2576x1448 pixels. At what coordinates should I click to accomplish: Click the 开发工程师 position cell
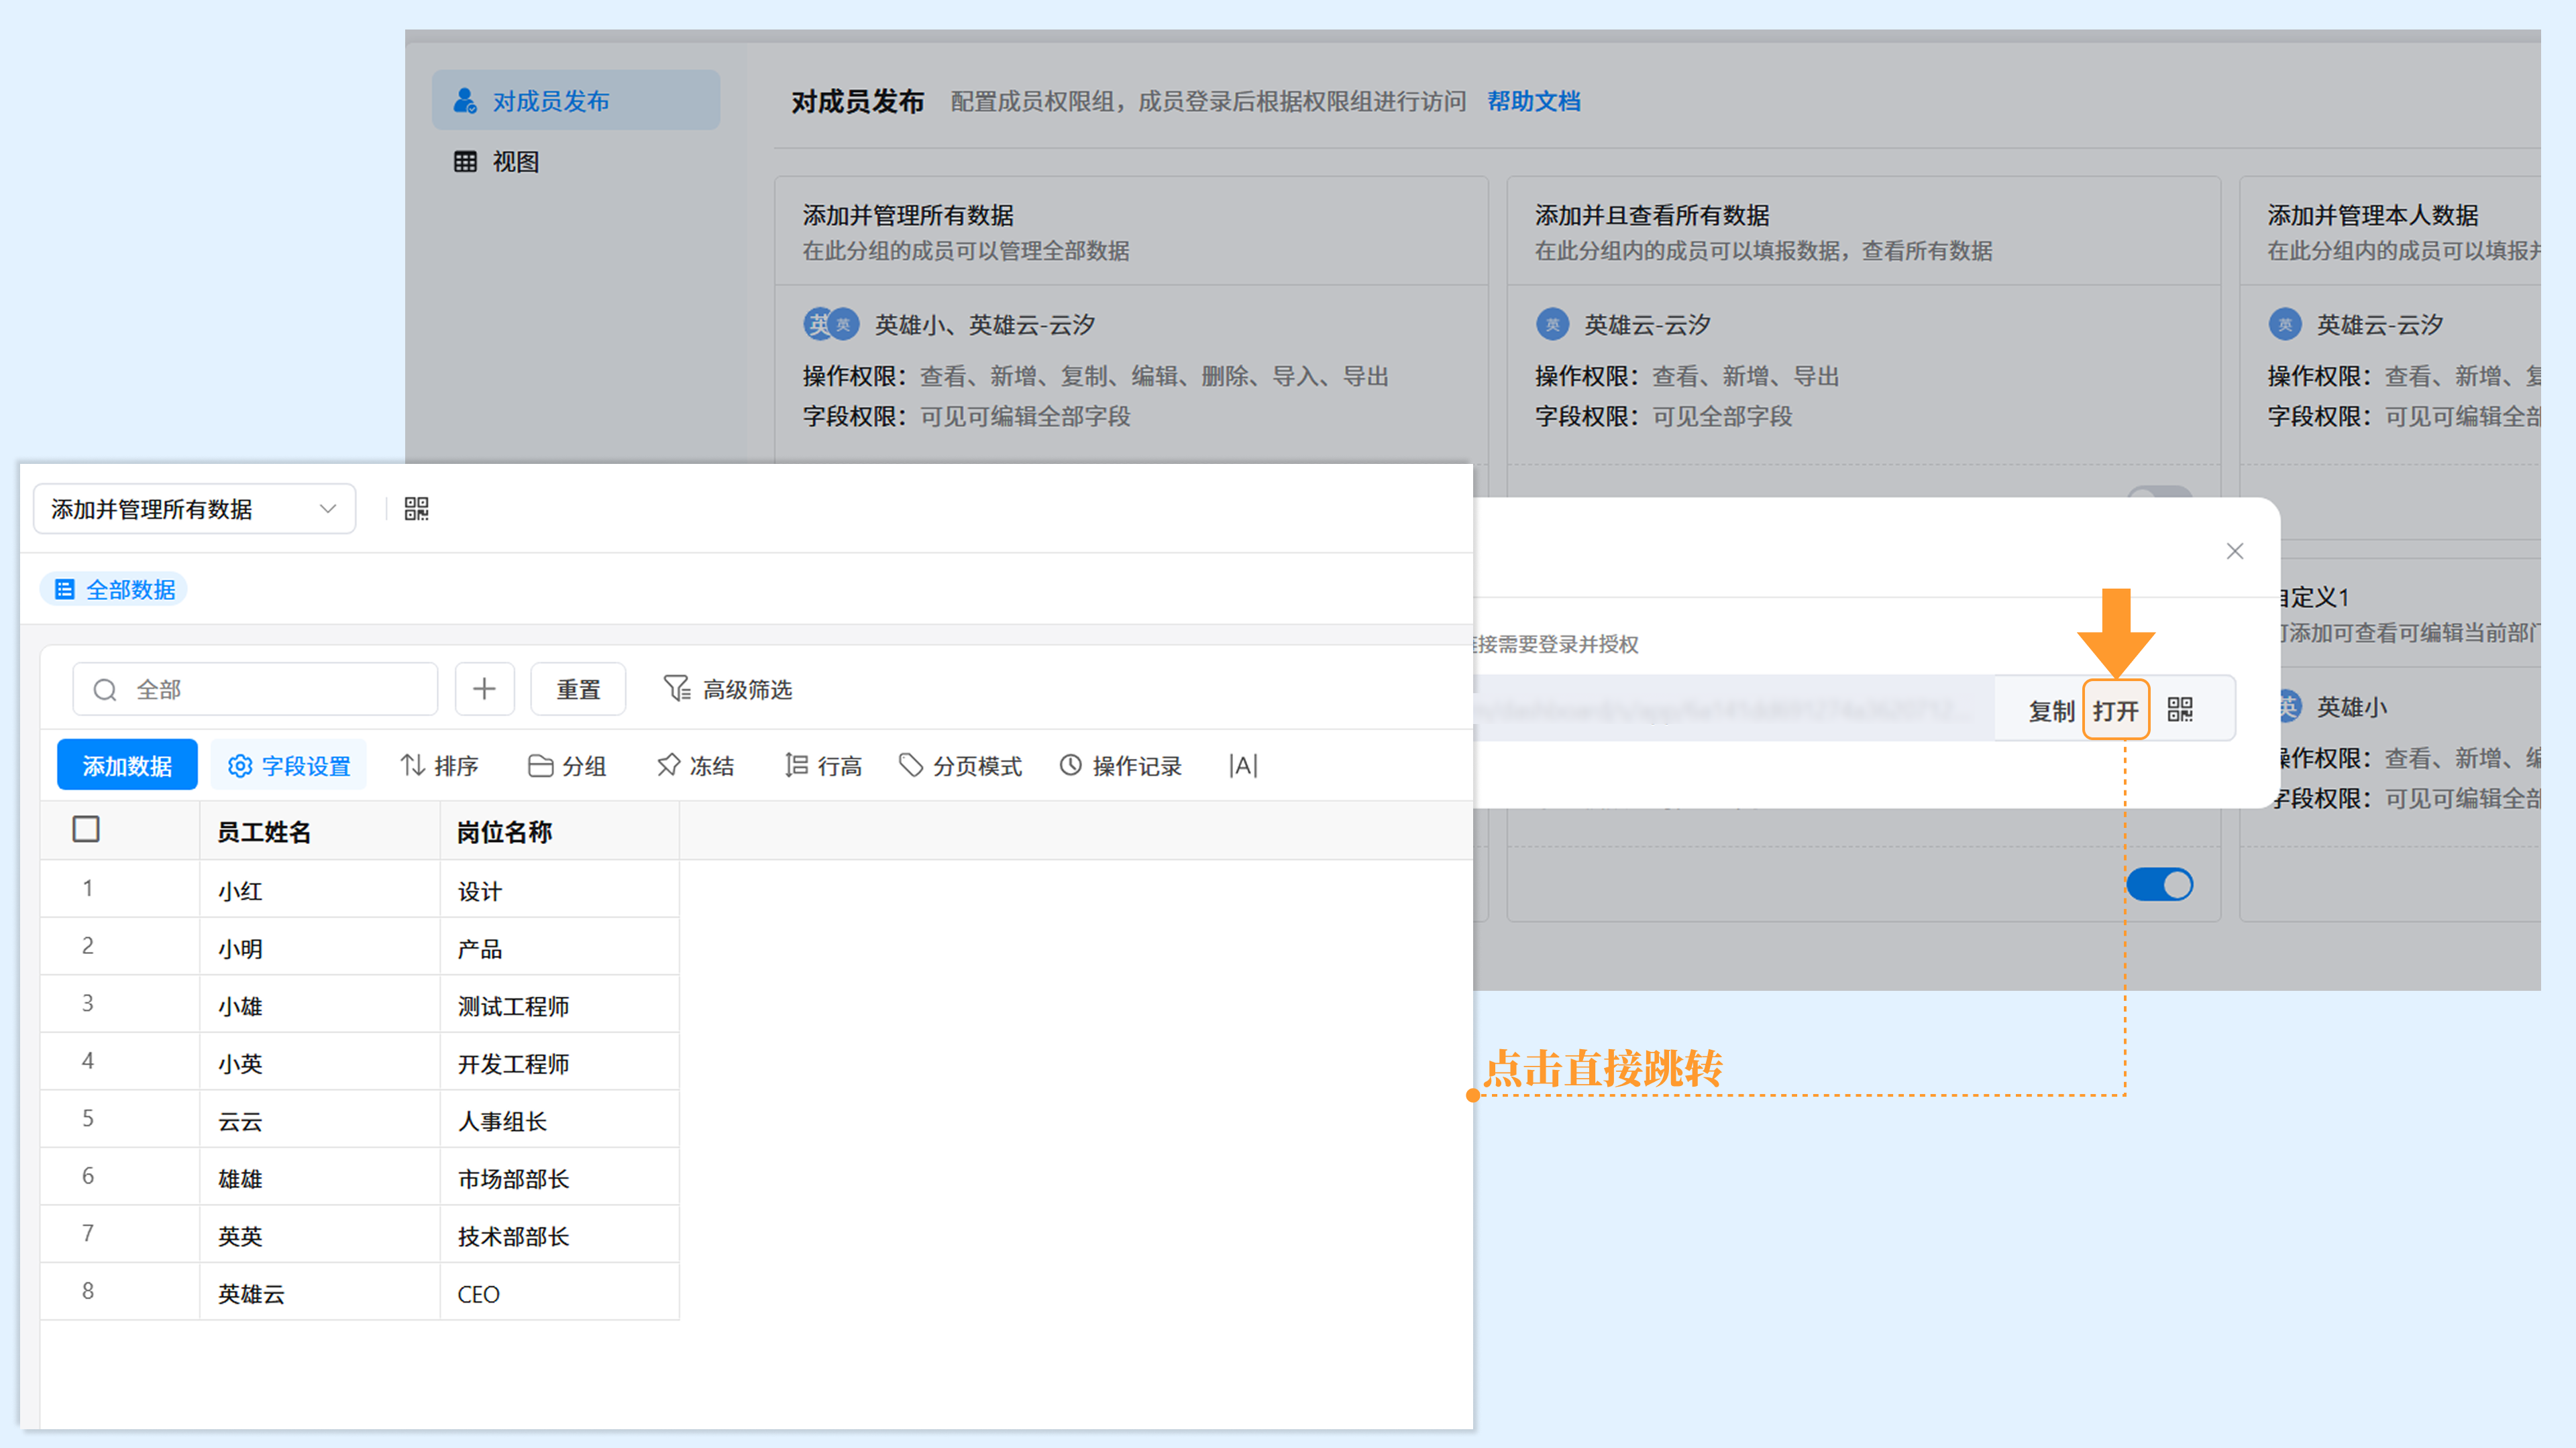click(560, 1063)
